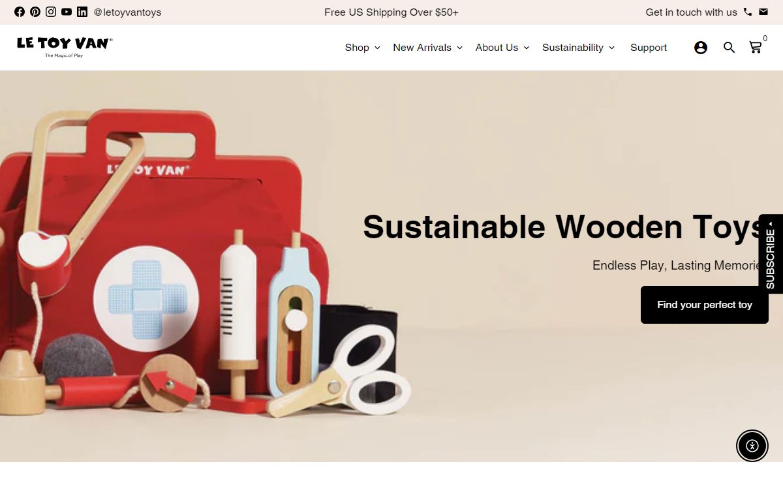Open the account profile icon
783x483 pixels.
pos(701,47)
